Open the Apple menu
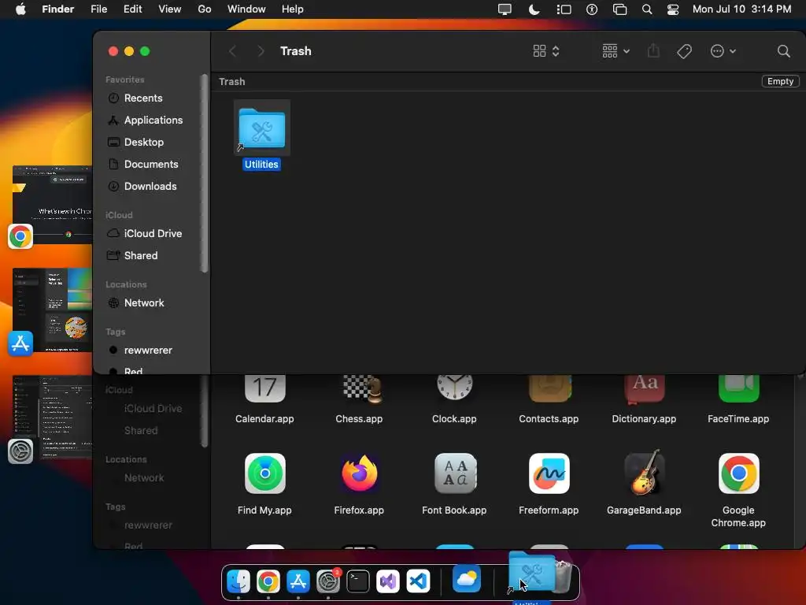 click(x=20, y=9)
